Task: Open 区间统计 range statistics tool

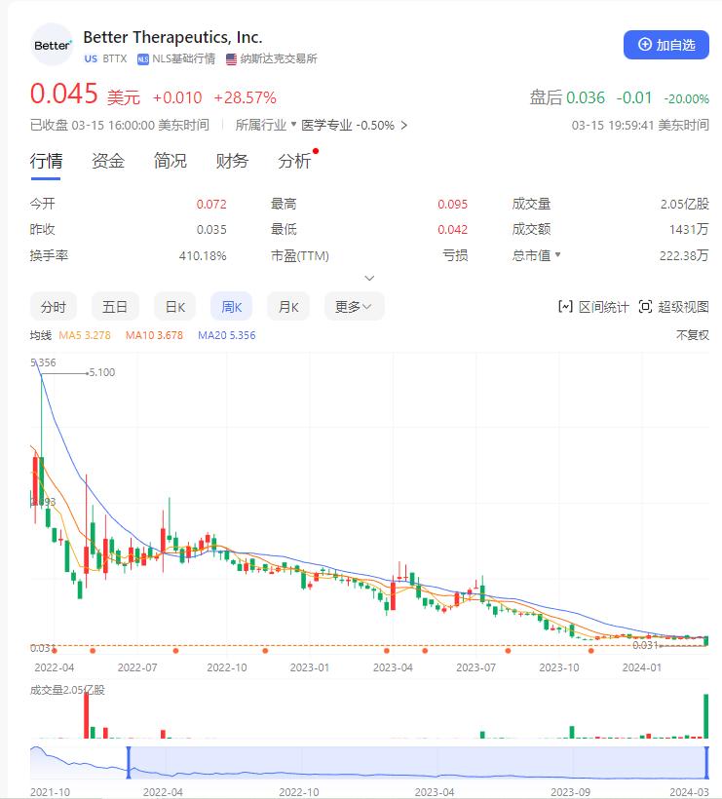Action: pos(593,307)
